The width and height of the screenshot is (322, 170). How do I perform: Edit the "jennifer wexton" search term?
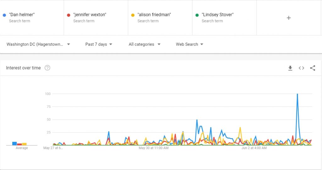pos(90,14)
